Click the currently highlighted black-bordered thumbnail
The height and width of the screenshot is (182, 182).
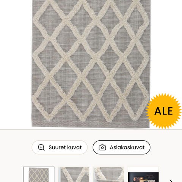[x=39, y=174]
